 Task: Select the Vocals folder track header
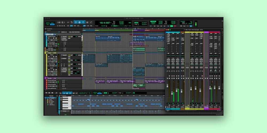click(50, 78)
